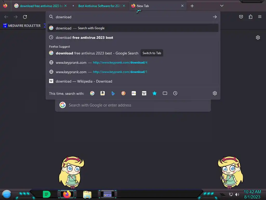Search this time with eBay

click(x=134, y=93)
